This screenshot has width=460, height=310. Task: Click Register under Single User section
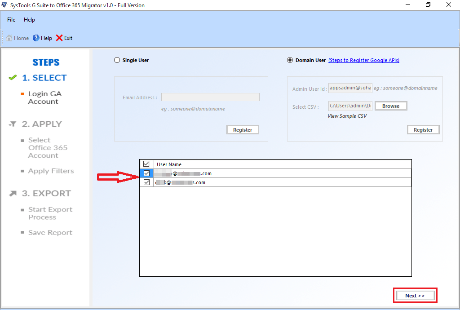click(x=243, y=130)
